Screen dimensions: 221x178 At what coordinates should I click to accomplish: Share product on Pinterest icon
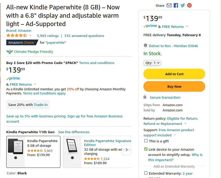pyautogui.click(x=189, y=5)
